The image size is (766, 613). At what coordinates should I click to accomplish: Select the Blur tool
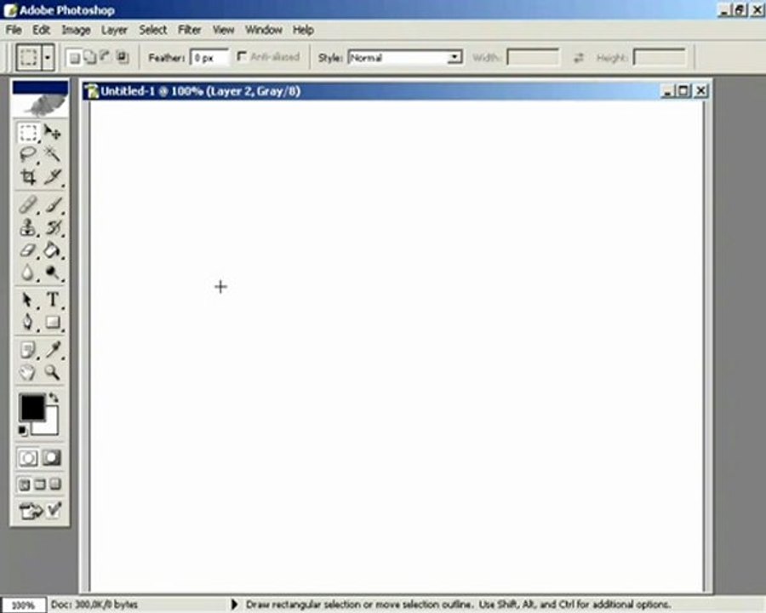[28, 272]
